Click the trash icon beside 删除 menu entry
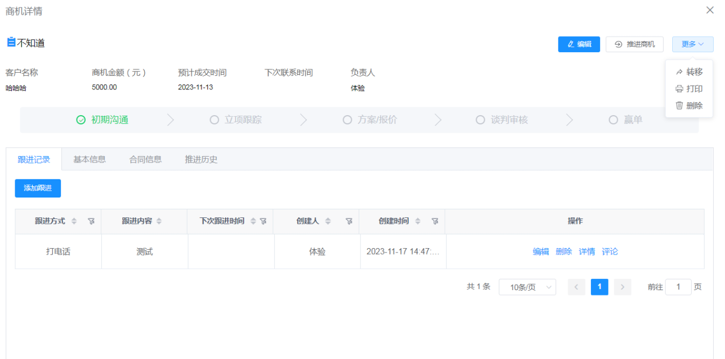 click(680, 105)
